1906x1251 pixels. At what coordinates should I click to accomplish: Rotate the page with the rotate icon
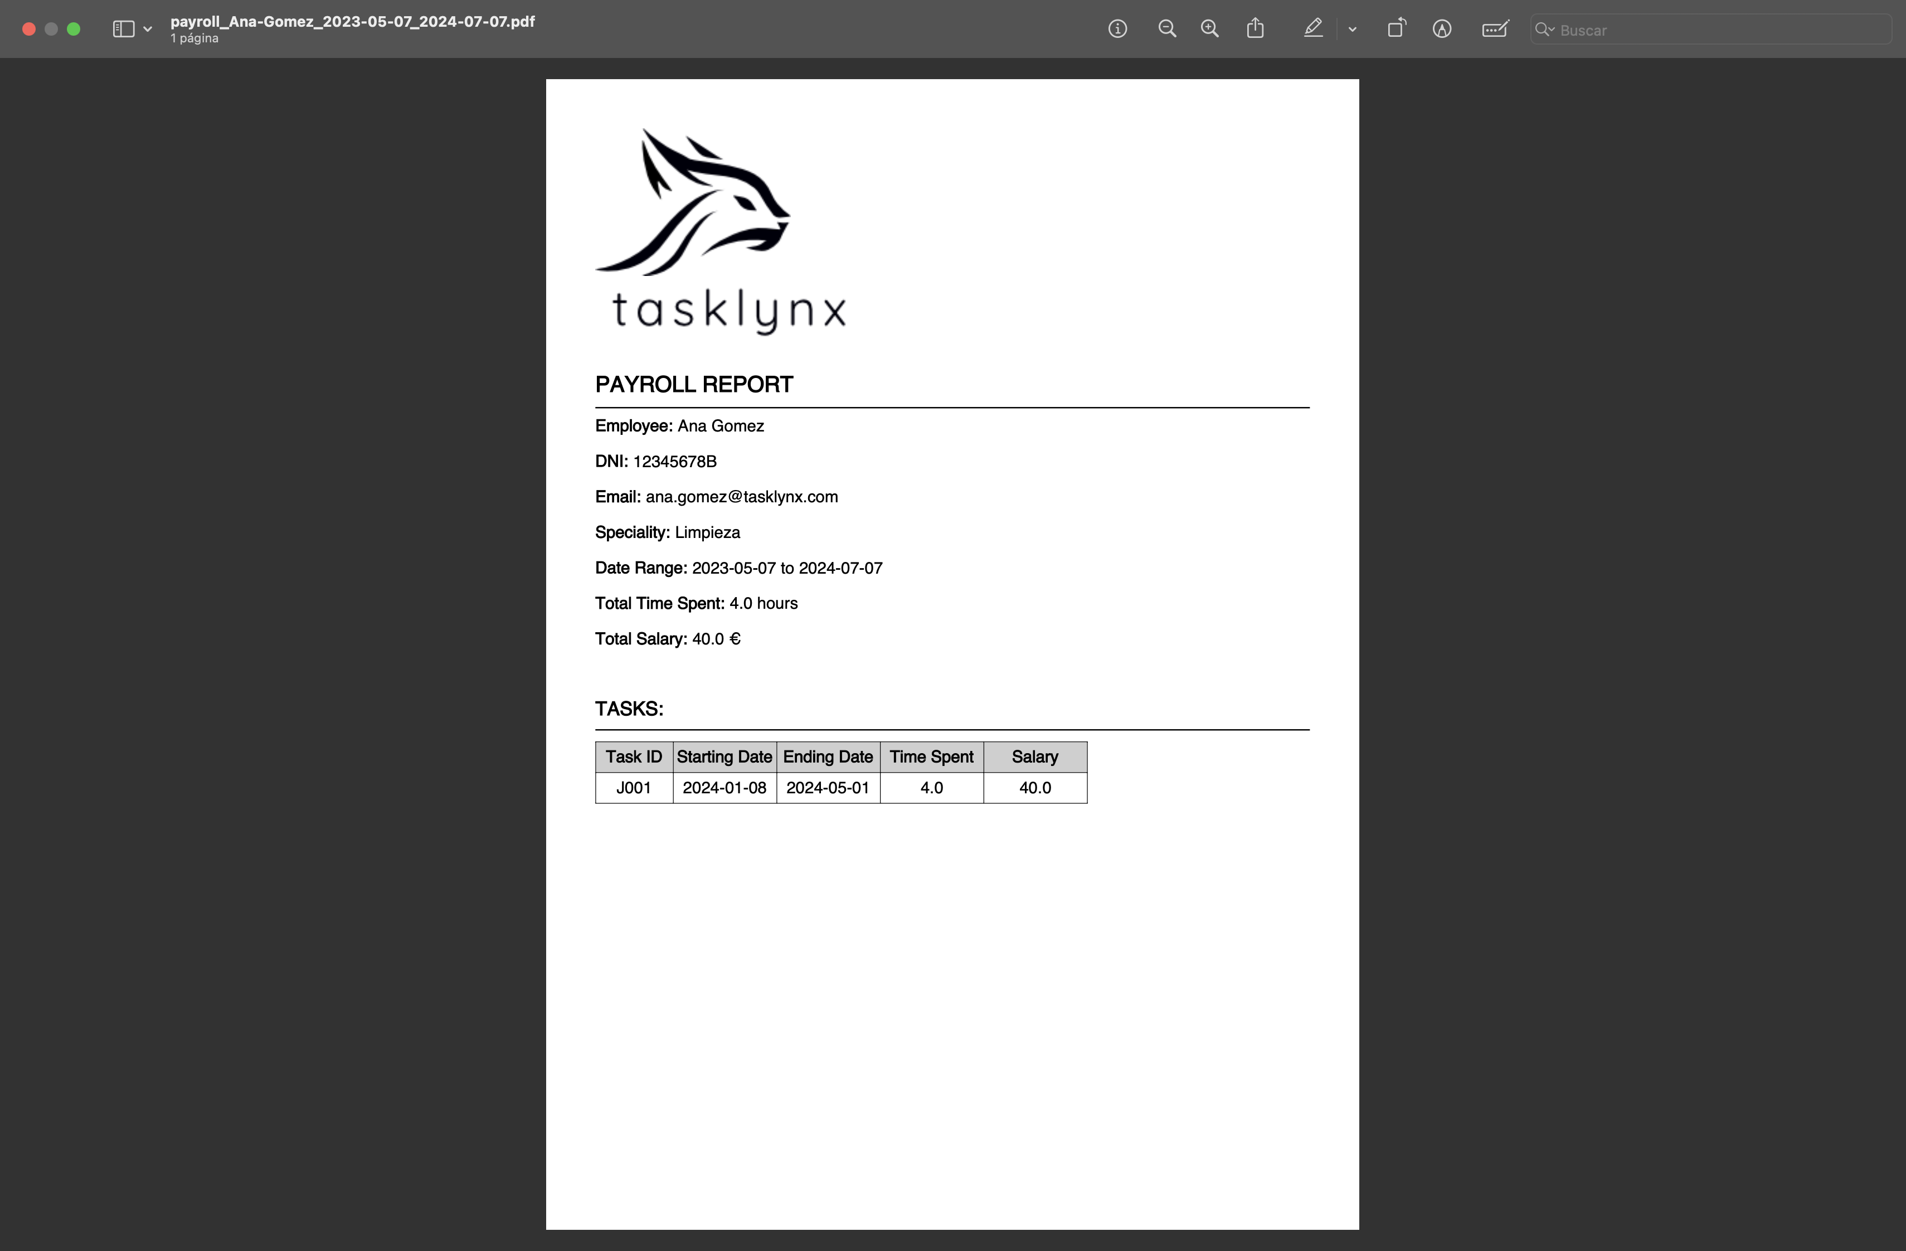coord(1396,29)
